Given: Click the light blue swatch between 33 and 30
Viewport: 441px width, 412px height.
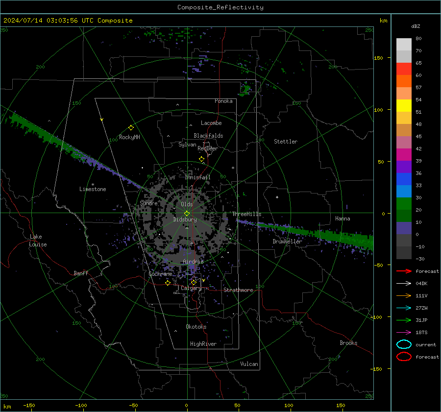Looking at the screenshot, I should click(404, 192).
